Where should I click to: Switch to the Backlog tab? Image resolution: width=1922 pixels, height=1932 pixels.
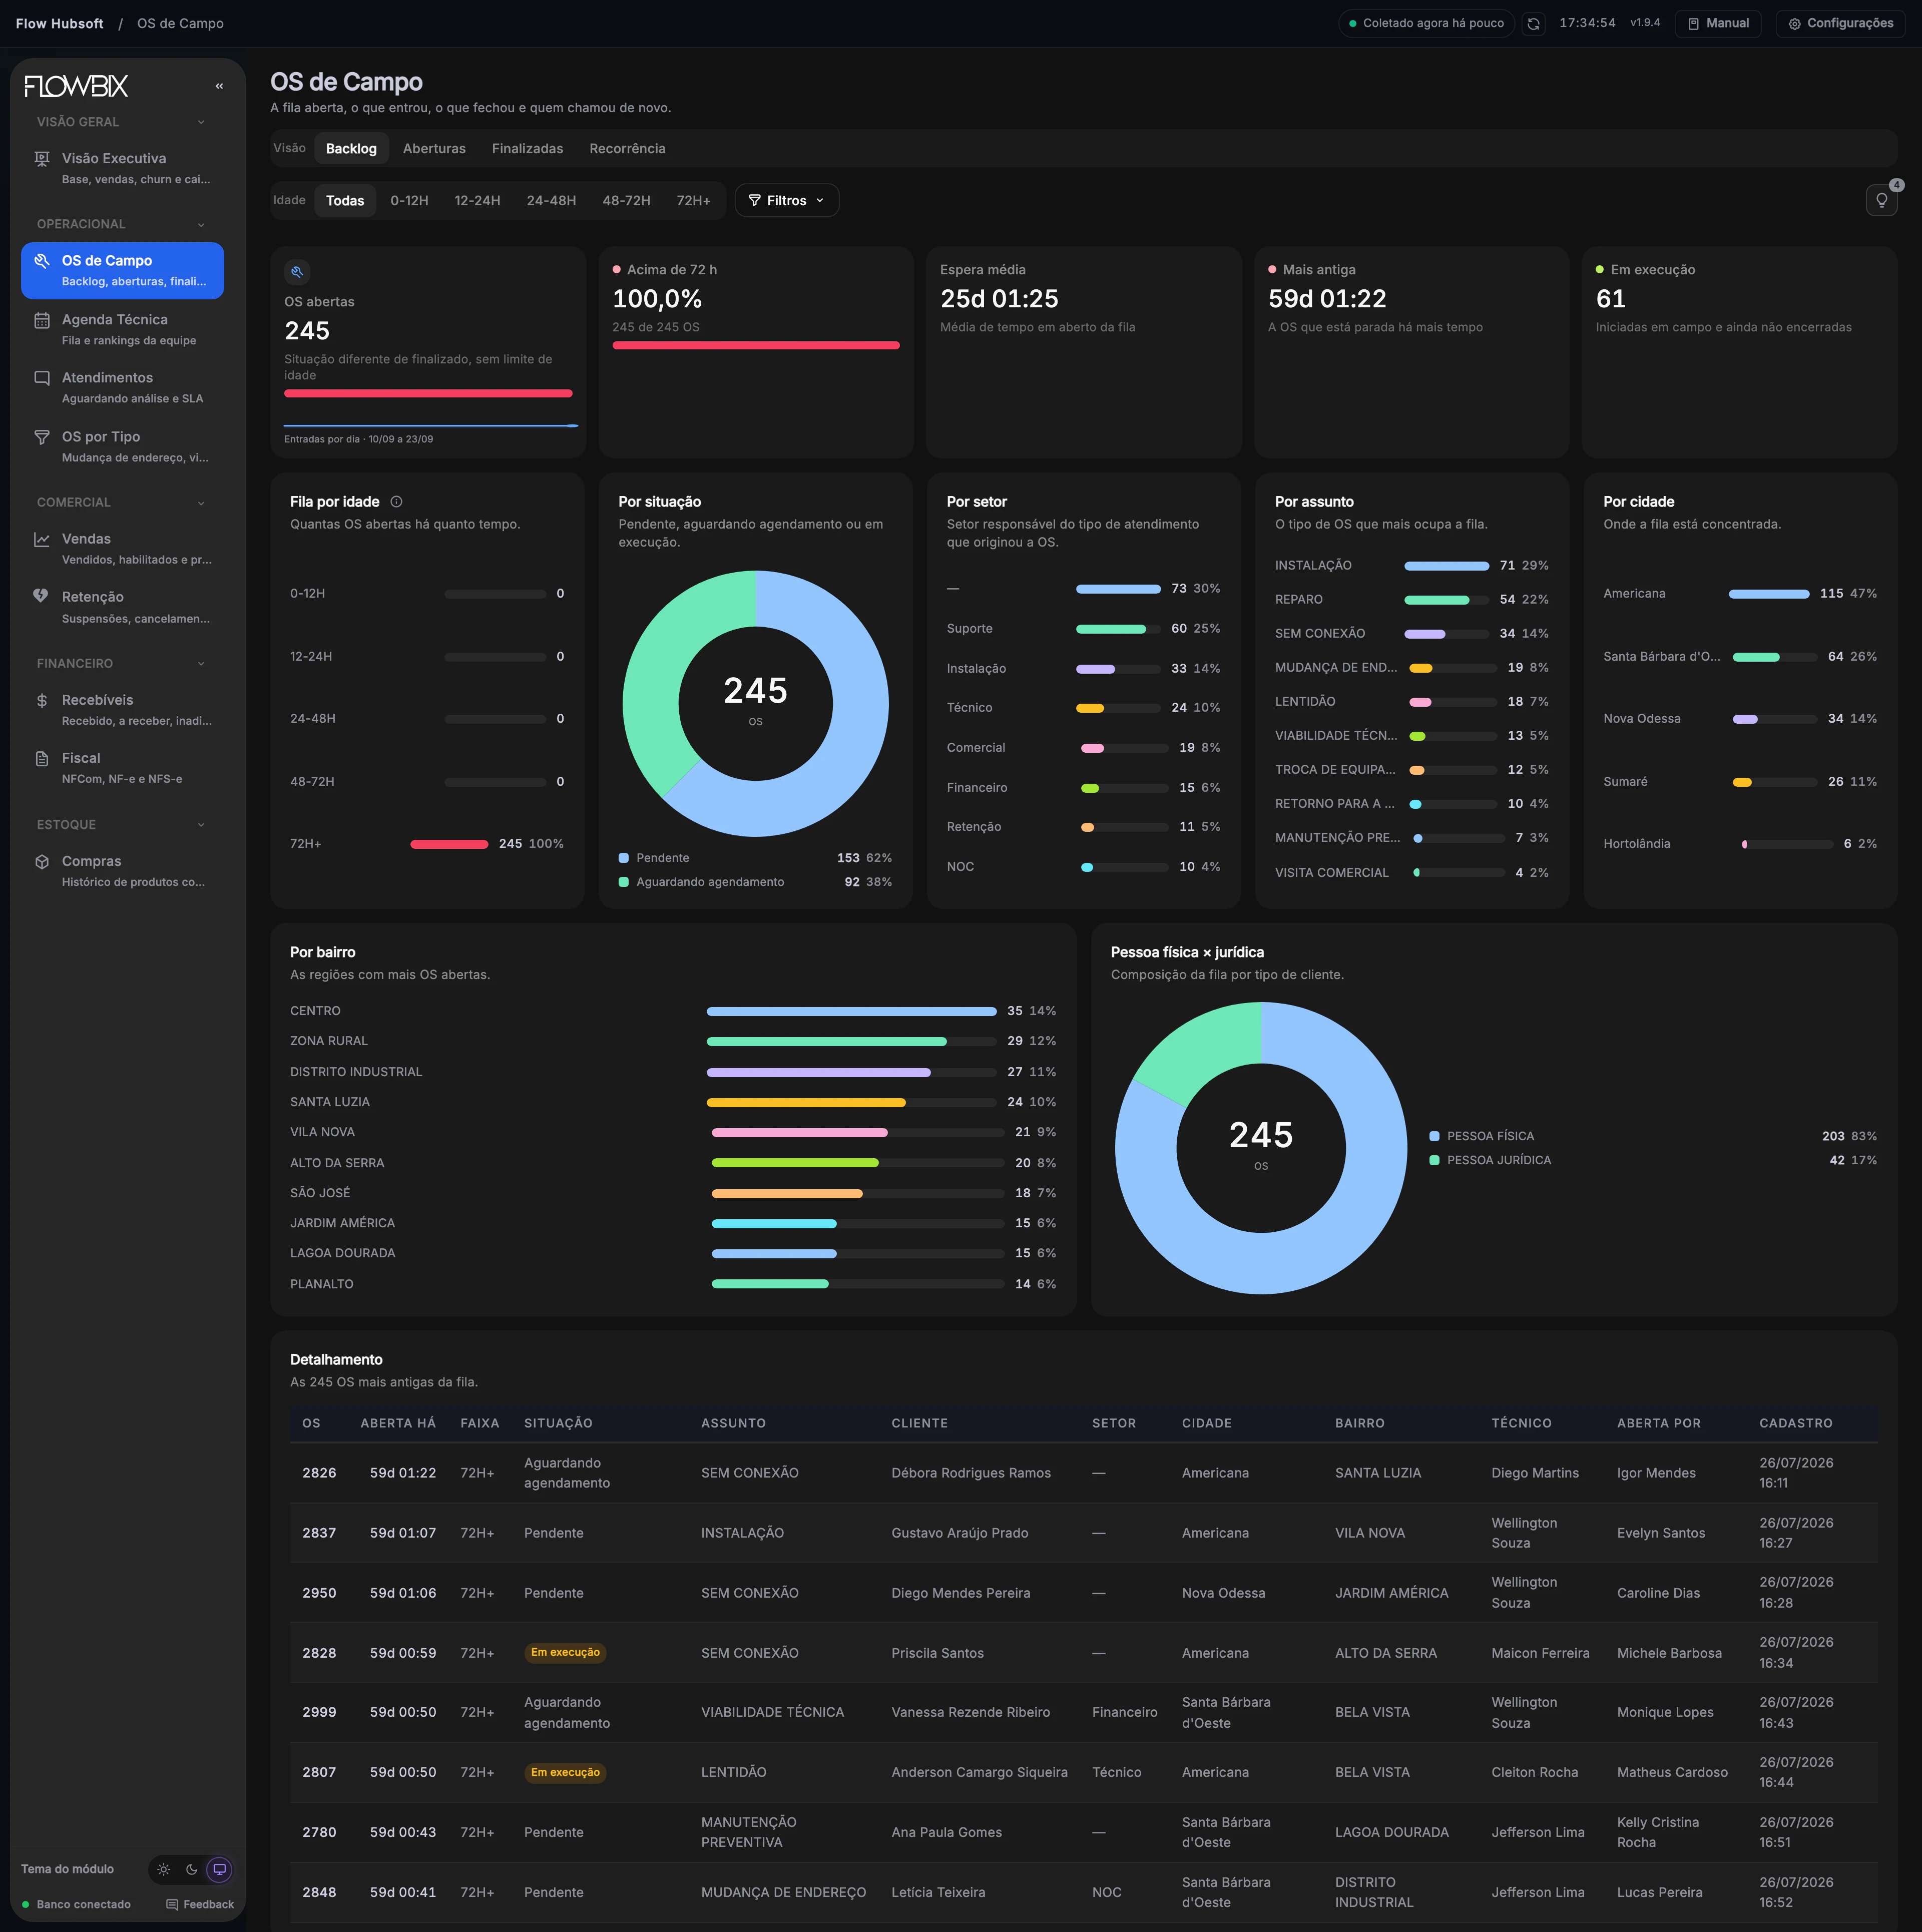(x=351, y=149)
